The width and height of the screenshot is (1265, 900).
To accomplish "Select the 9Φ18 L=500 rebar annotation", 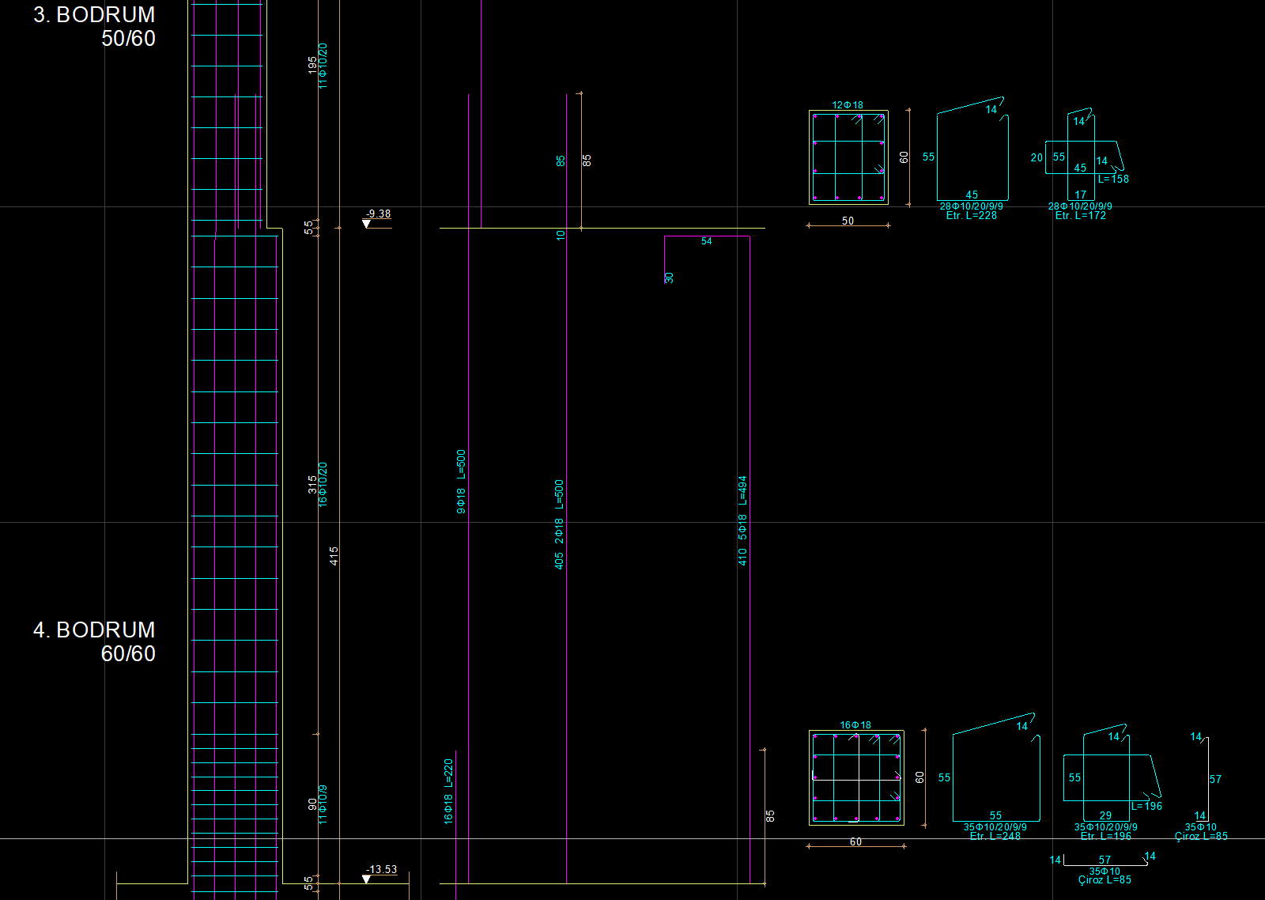I will click(x=461, y=482).
